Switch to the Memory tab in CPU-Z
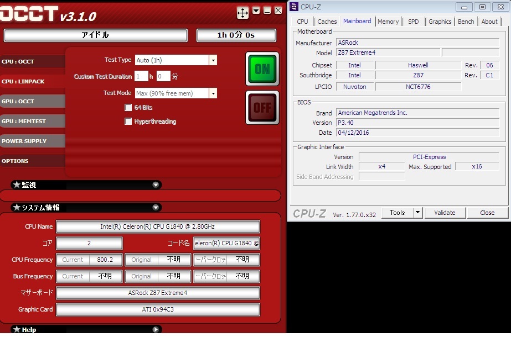Screen dimensions: 511x348 pyautogui.click(x=388, y=22)
